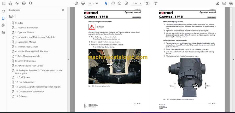The width and height of the screenshot is (235, 113).
Task: Open the 8. Safety Instructions bookmark
Action: [x=25, y=61]
